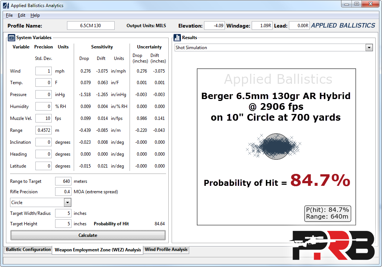Click the Results bar chart icon
This screenshot has width=382, height=267.
pyautogui.click(x=177, y=38)
